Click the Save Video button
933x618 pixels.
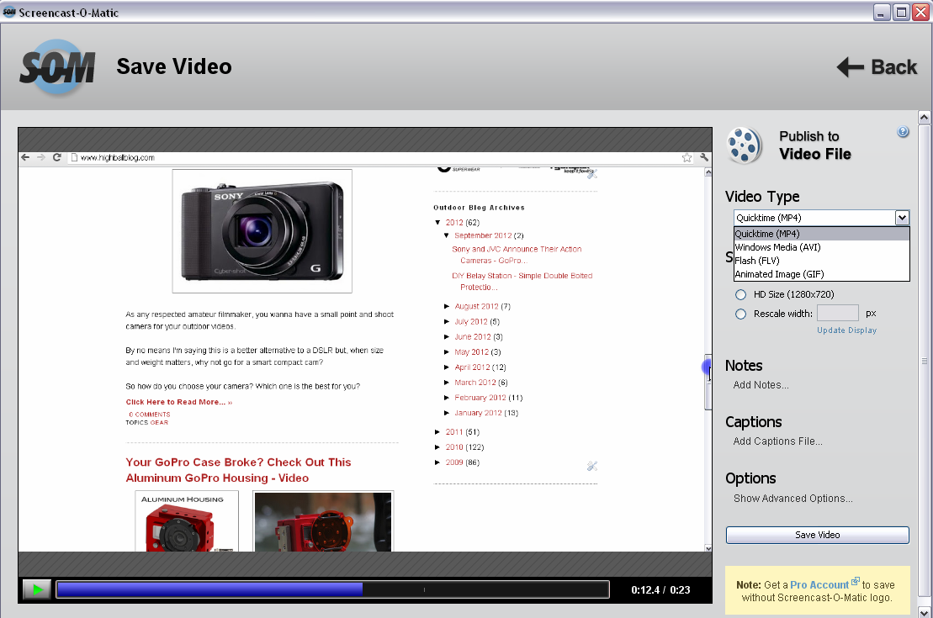coord(818,535)
